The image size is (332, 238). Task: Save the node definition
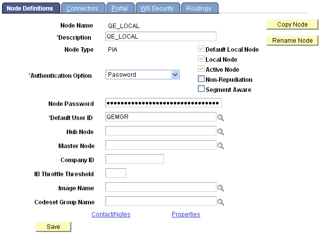point(53,227)
